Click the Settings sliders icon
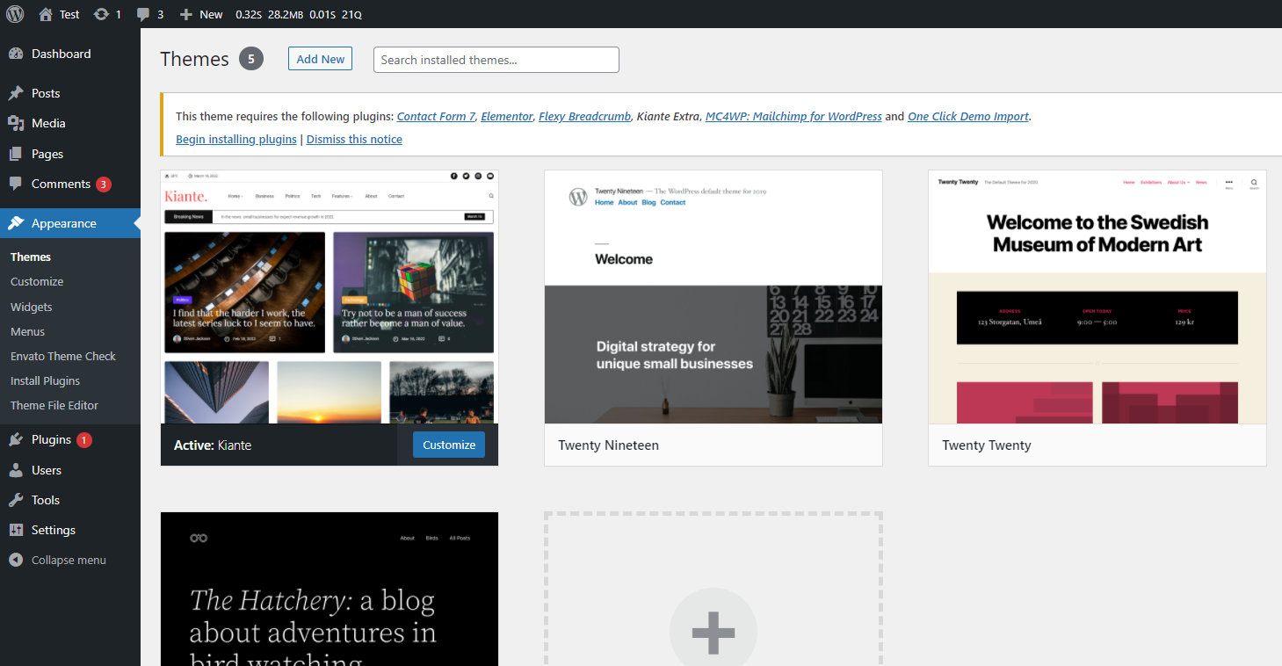 pyautogui.click(x=16, y=530)
